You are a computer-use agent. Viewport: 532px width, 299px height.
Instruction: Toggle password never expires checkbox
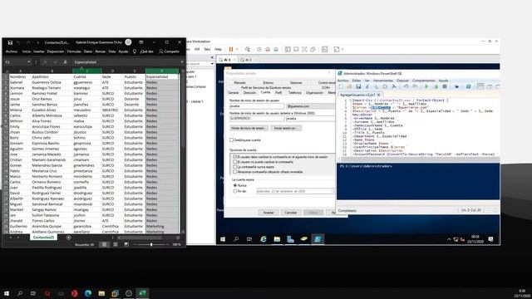point(234,167)
